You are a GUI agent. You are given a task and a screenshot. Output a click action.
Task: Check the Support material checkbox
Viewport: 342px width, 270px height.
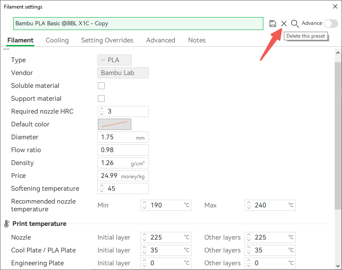pos(101,99)
